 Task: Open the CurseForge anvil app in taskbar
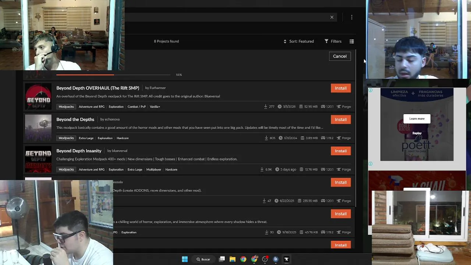click(286, 259)
